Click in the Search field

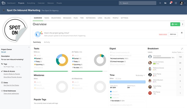(137, 3)
